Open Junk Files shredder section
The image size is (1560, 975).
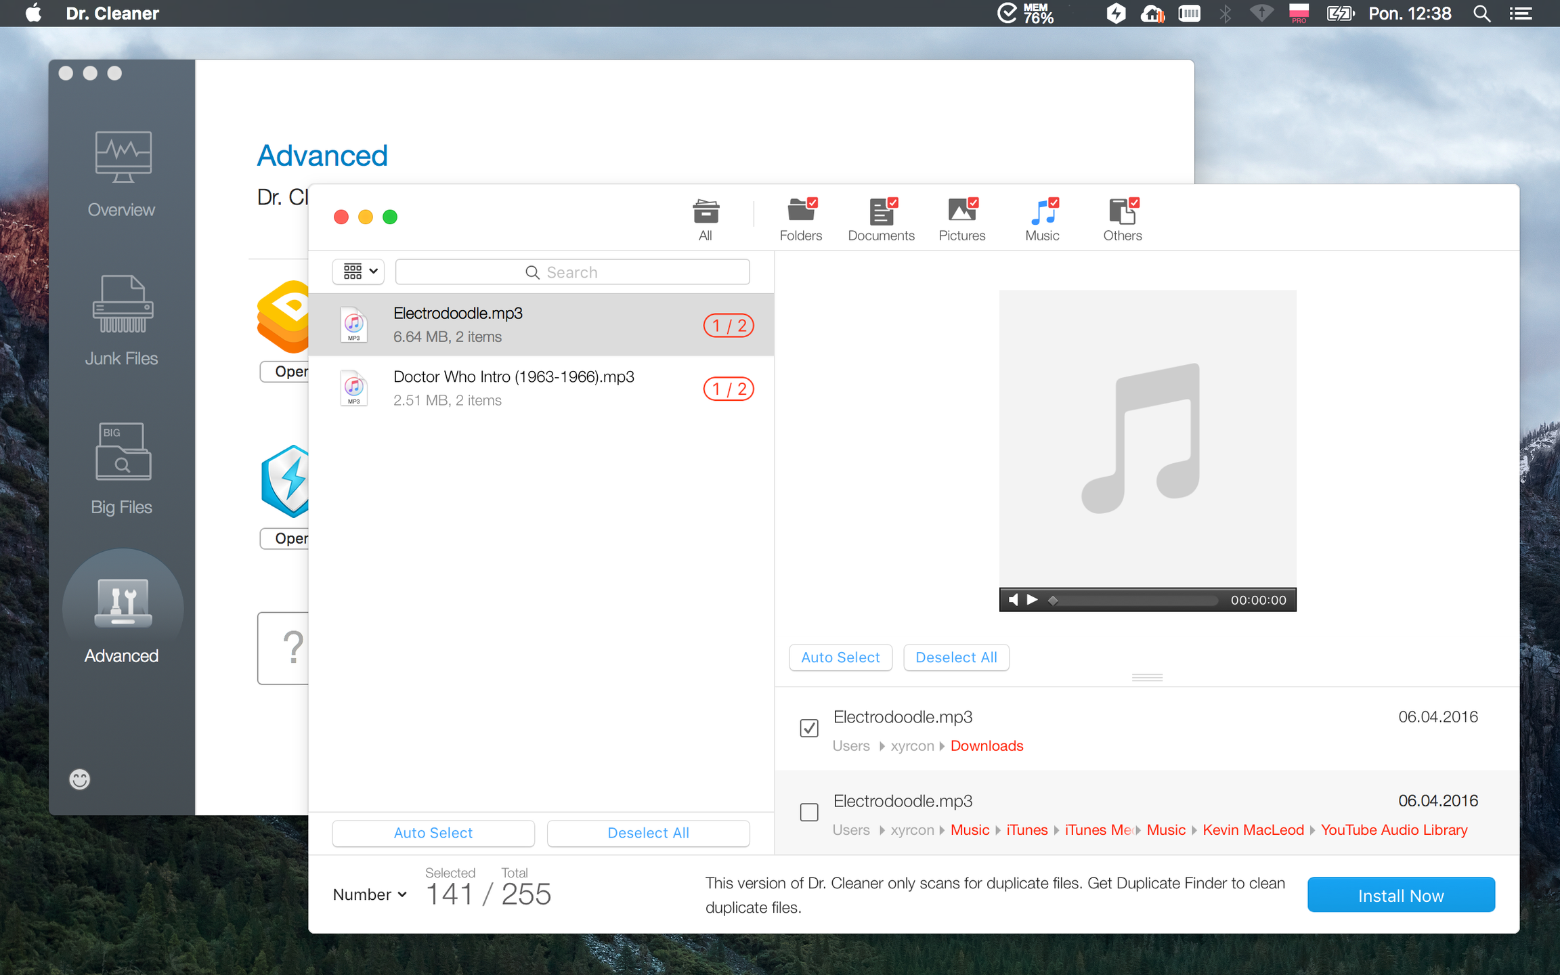coord(122,321)
